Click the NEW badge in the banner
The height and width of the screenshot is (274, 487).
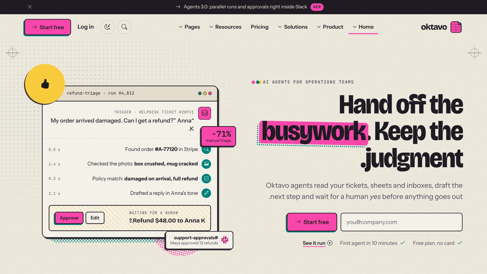tap(317, 7)
